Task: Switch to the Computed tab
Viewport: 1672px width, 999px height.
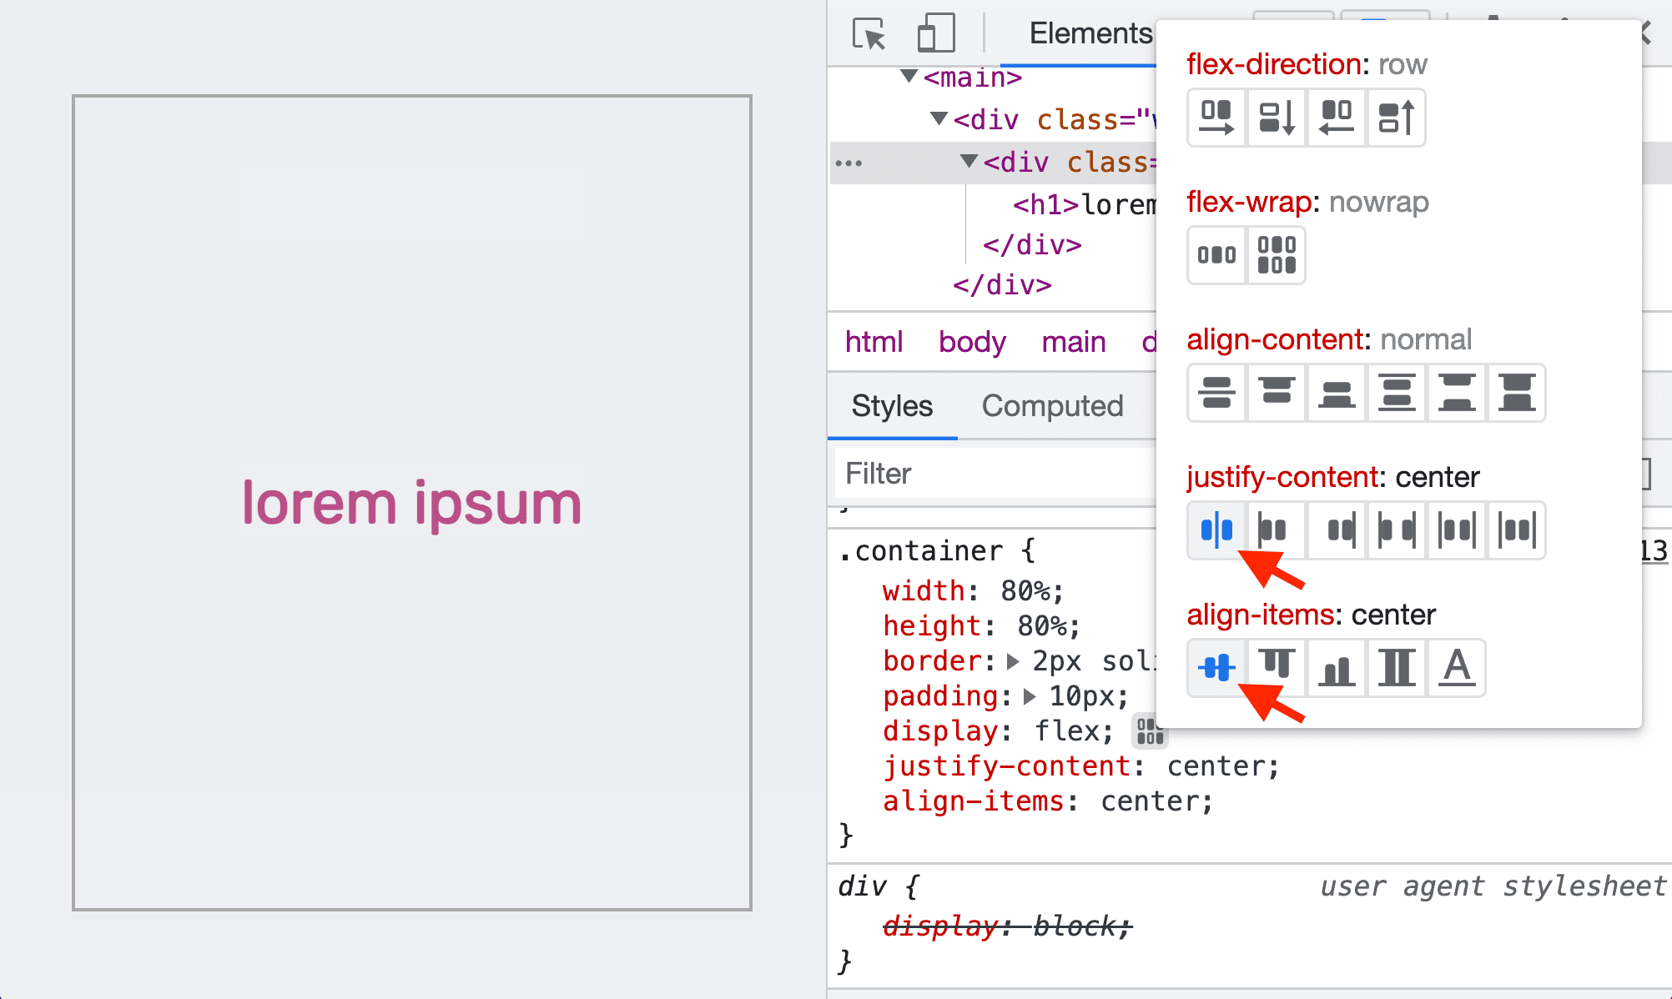Action: pos(1052,405)
